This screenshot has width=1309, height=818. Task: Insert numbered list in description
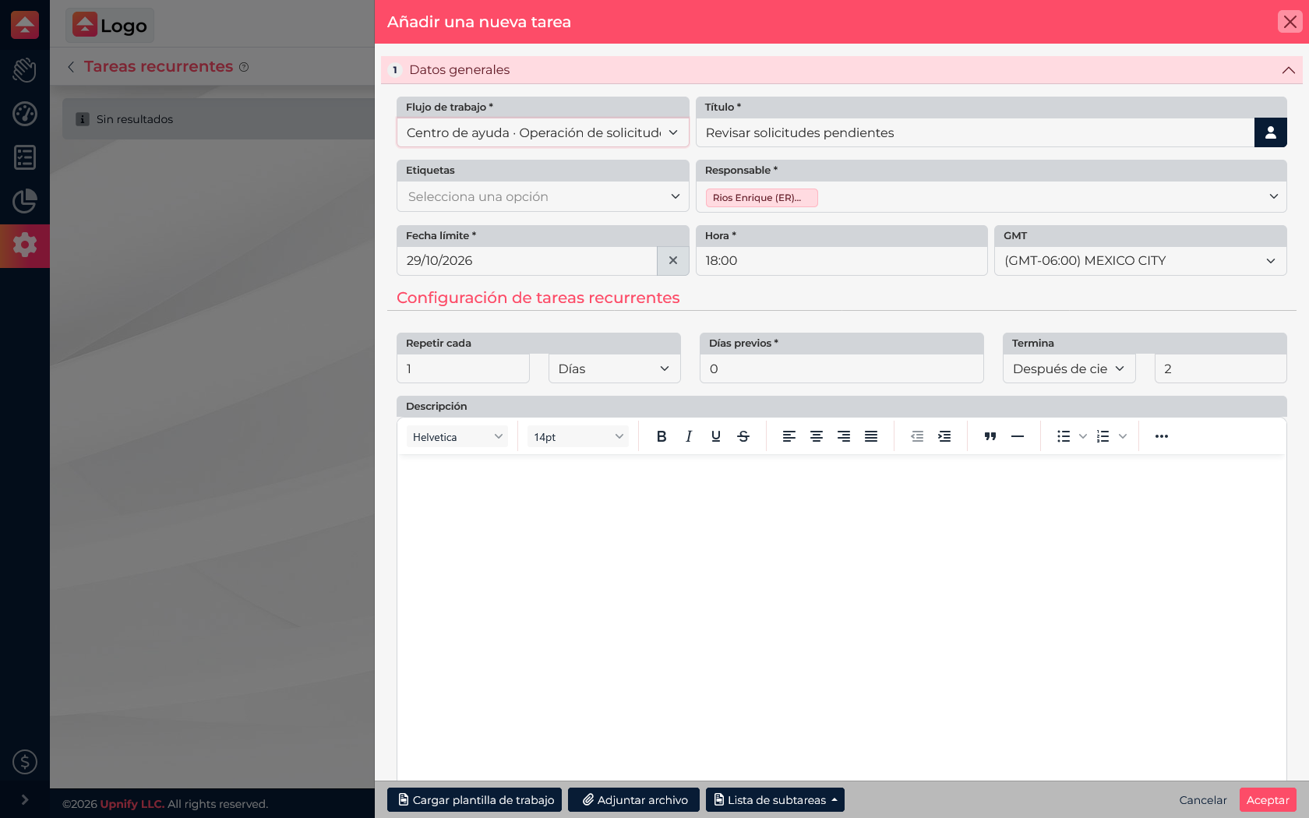point(1103,436)
